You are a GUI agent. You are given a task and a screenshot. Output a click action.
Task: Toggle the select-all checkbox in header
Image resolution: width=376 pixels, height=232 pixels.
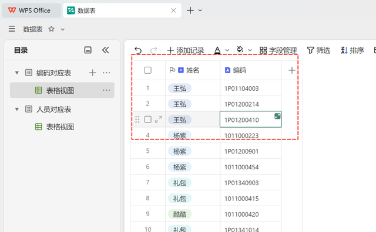pyautogui.click(x=147, y=70)
